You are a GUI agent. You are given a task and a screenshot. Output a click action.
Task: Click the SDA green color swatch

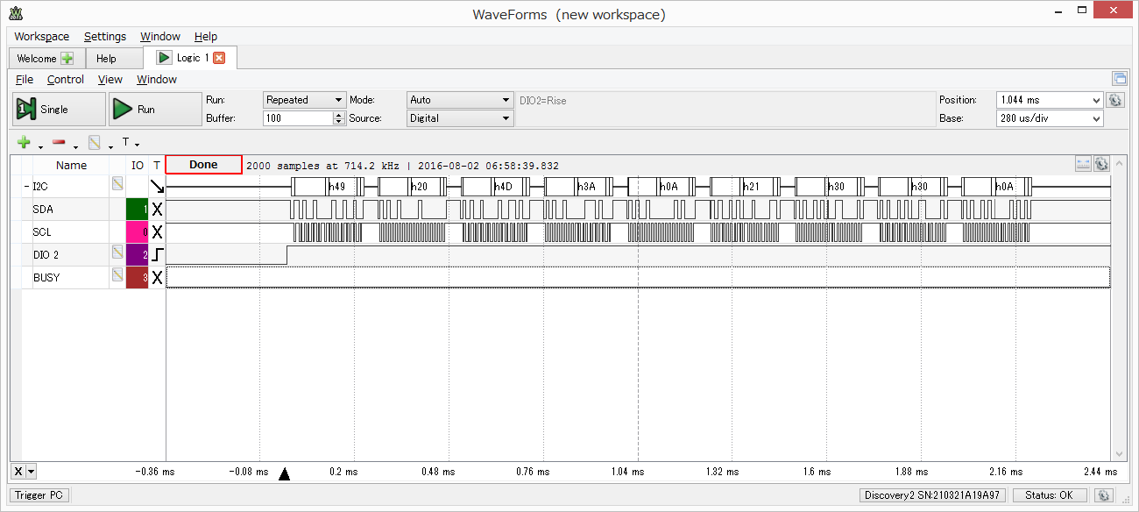138,209
